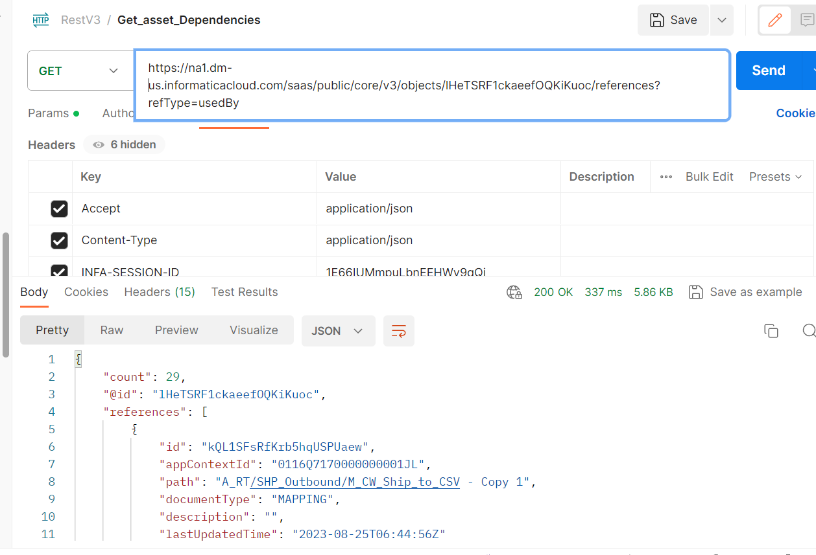Open the pencil edit icon

coord(774,20)
